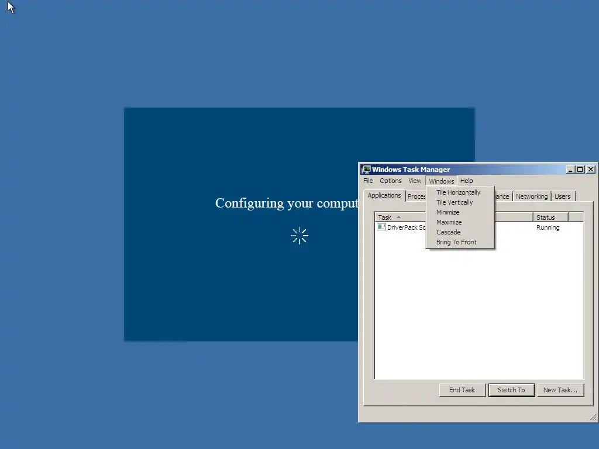Click the Running status text
Viewport: 599px width, 449px height.
548,227
